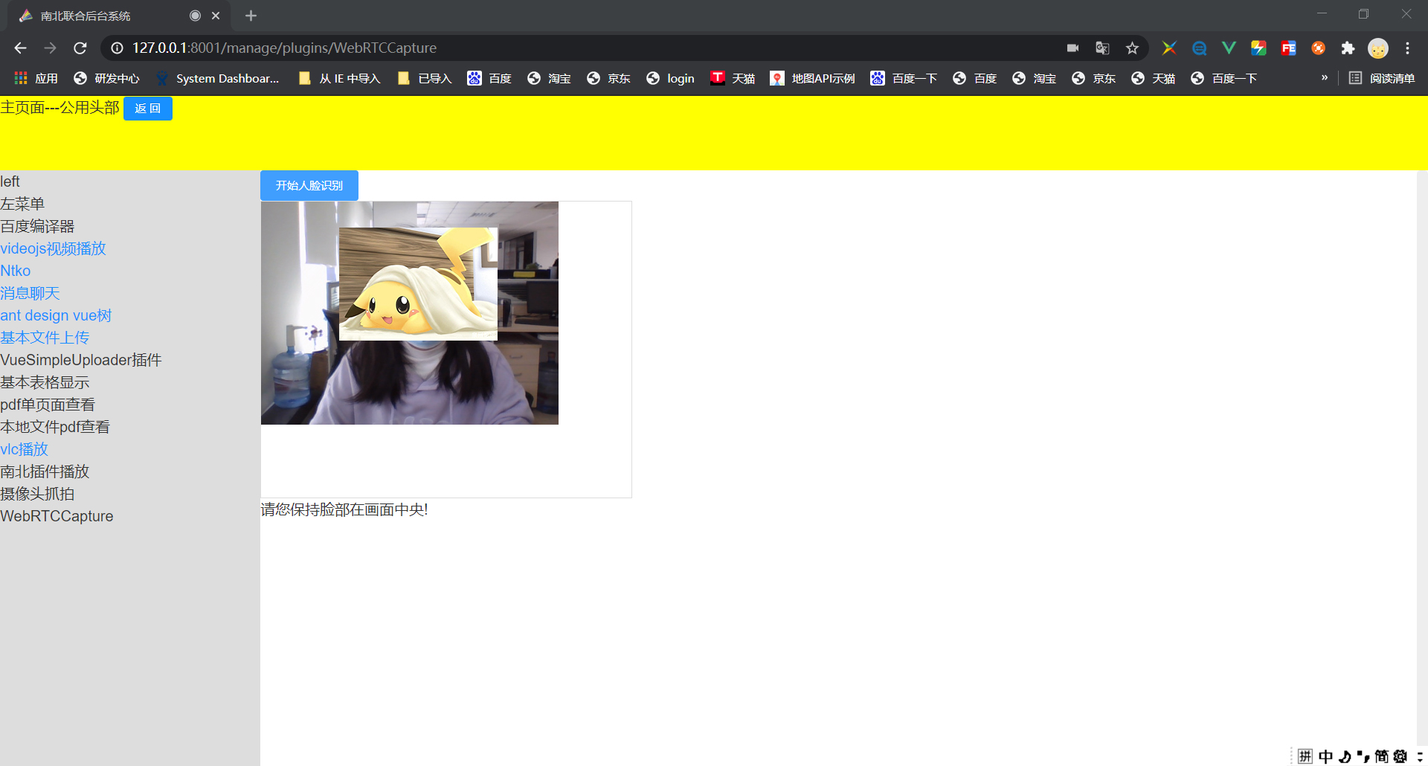The height and width of the screenshot is (766, 1428).
Task: Open the 阅读清单 reading list
Action: point(1382,78)
